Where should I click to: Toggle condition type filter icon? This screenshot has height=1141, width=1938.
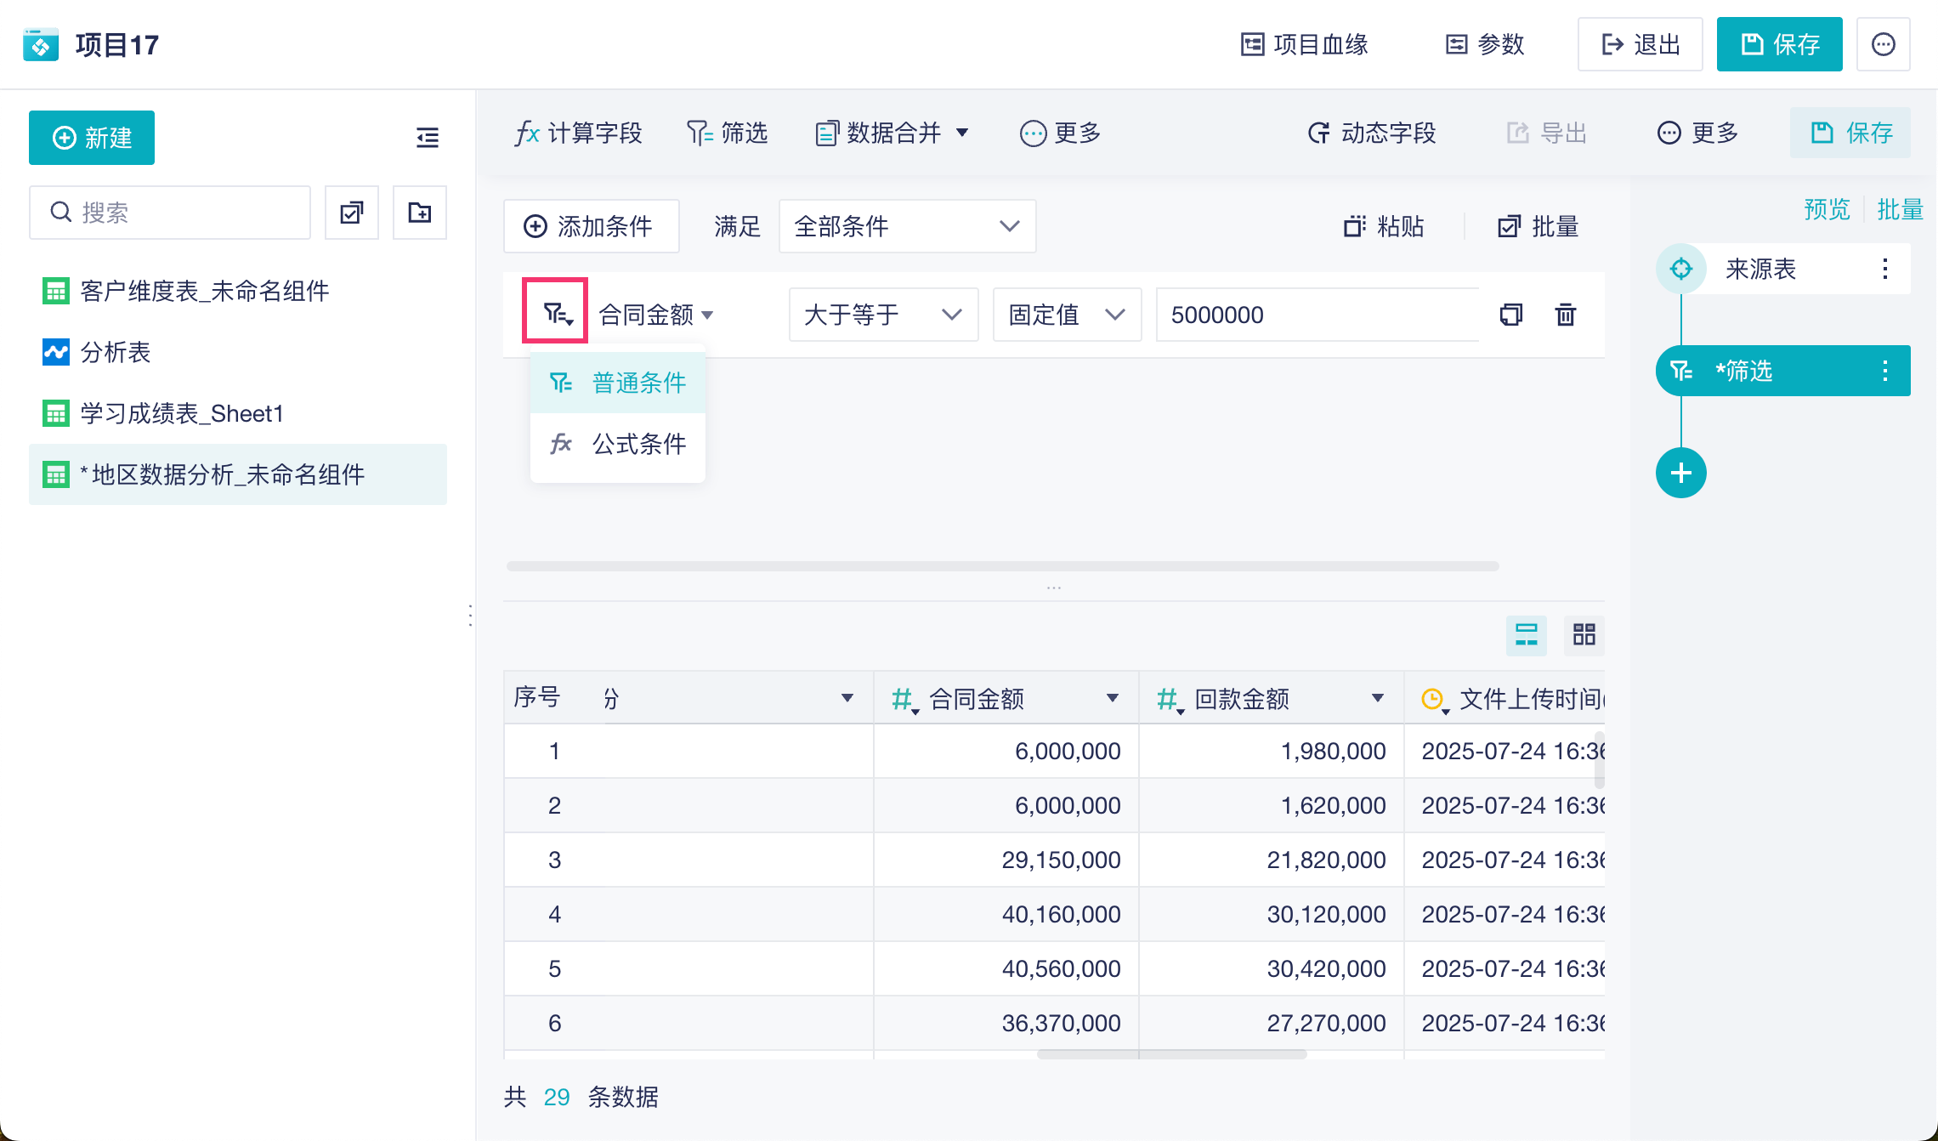[x=556, y=315]
